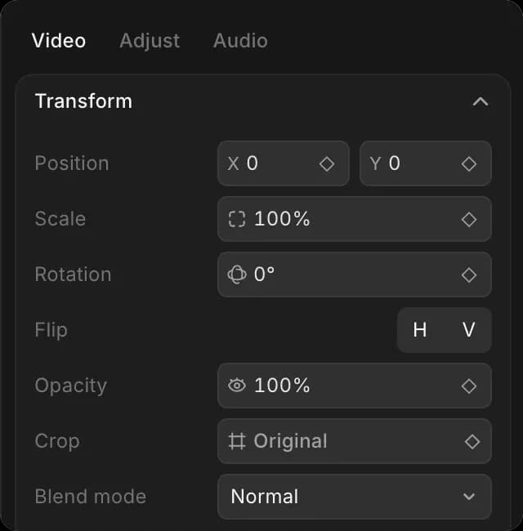Click the Transform section title
The image size is (523, 531).
83,101
